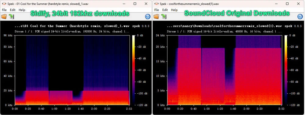Image resolution: width=305 pixels, height=115 pixels.
Task: Spek app icon in left title bar
Action: coord(4,4)
